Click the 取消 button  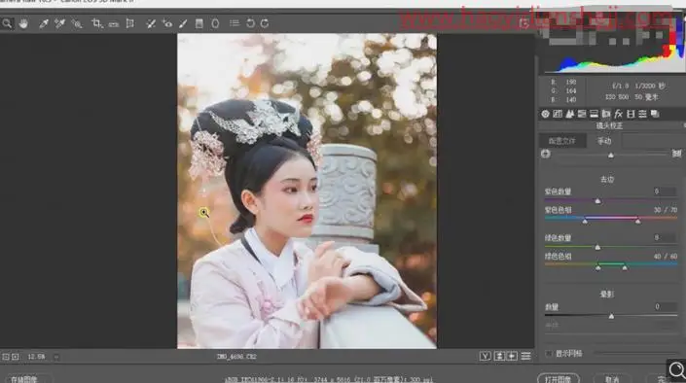pyautogui.click(x=612, y=379)
